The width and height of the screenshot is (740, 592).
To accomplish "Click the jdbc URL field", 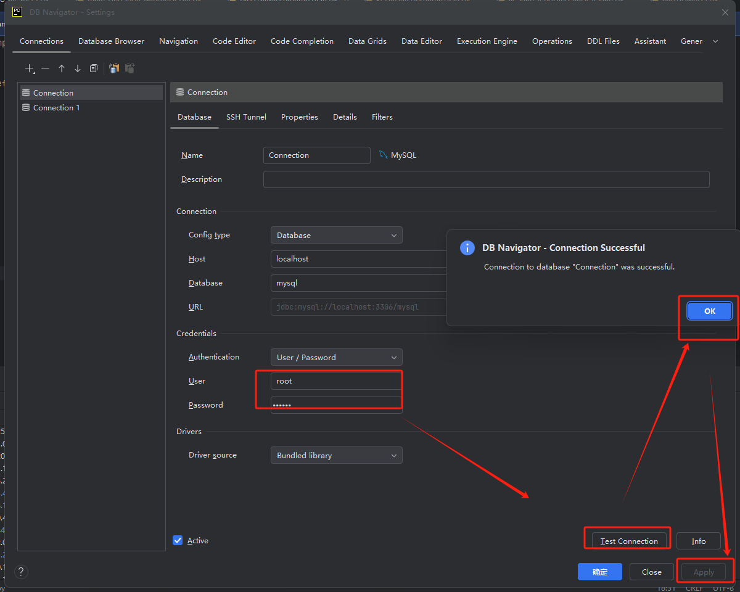I will (359, 307).
